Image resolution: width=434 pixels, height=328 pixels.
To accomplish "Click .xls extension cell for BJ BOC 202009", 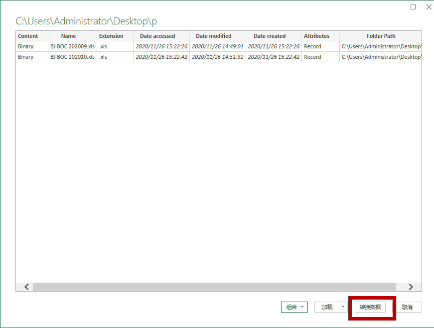I will click(x=115, y=46).
